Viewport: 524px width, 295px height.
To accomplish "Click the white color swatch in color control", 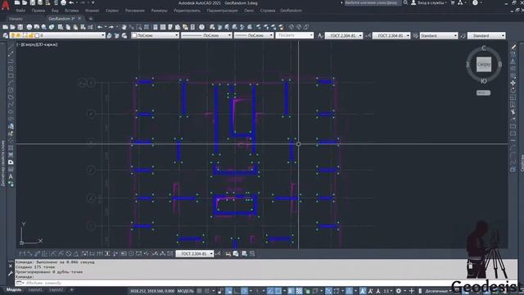I will pyautogui.click(x=134, y=35).
